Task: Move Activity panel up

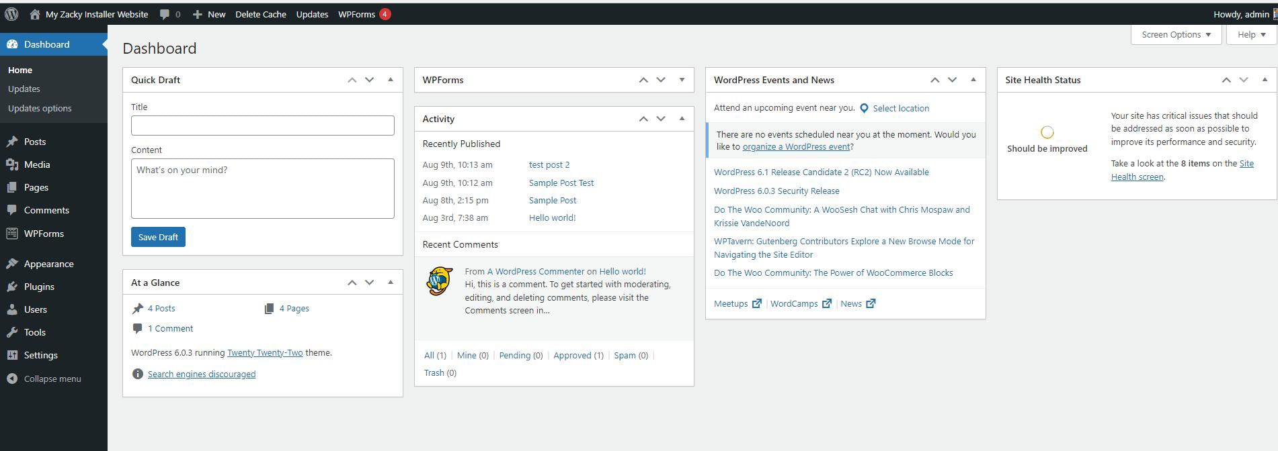Action: coord(643,119)
